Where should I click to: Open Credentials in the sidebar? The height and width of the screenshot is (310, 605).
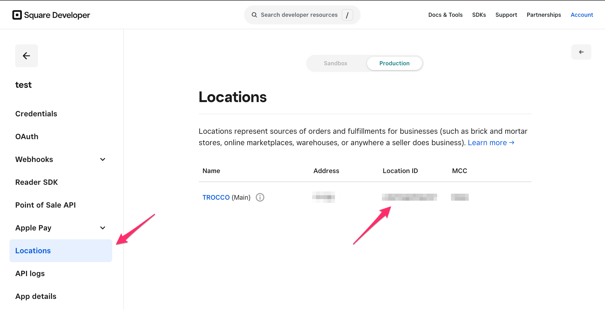click(x=36, y=114)
